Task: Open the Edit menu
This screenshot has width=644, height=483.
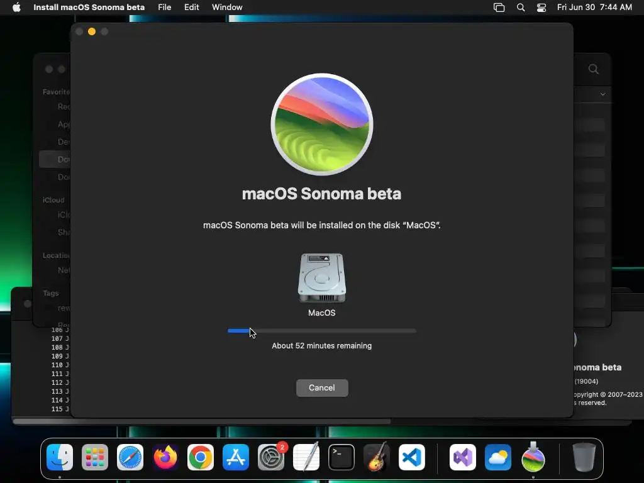Action: [191, 7]
